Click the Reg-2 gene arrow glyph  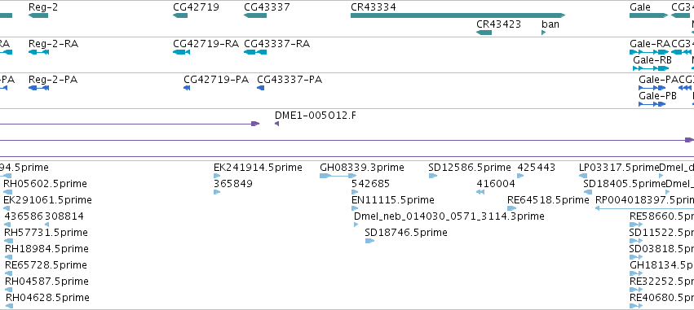(38, 15)
